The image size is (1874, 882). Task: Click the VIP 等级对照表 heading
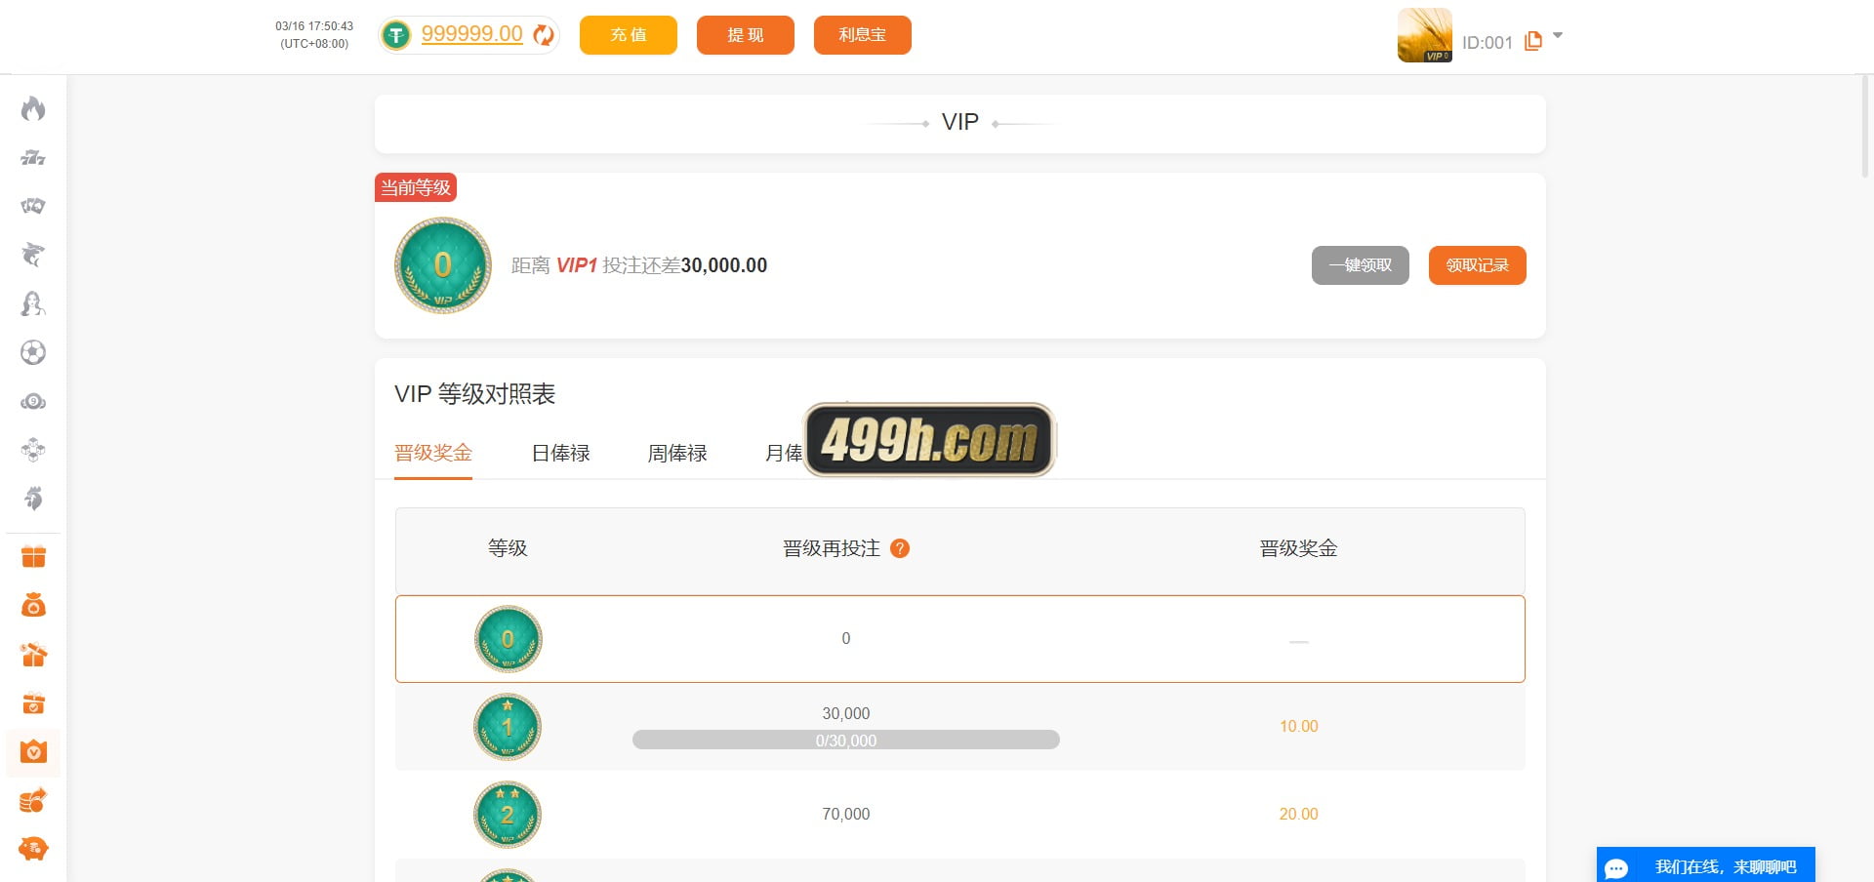(475, 394)
